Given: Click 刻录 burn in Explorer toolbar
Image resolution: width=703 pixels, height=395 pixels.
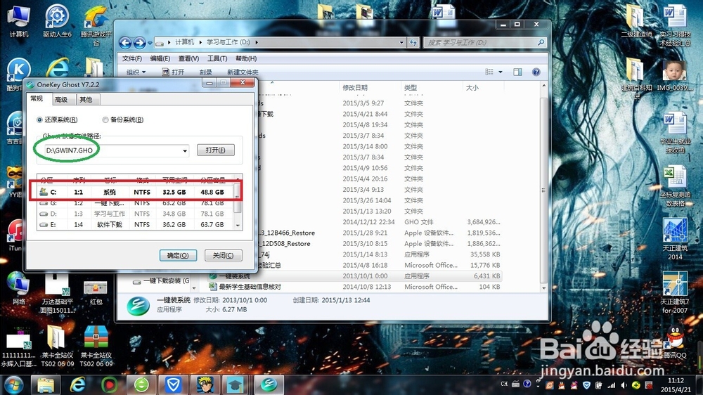Looking at the screenshot, I should pos(206,72).
